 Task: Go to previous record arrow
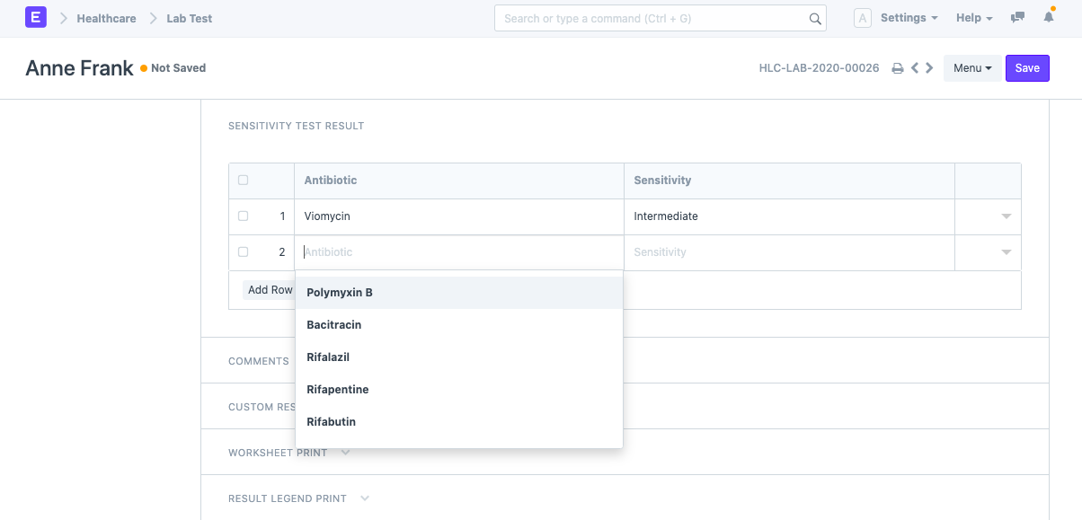tap(915, 68)
